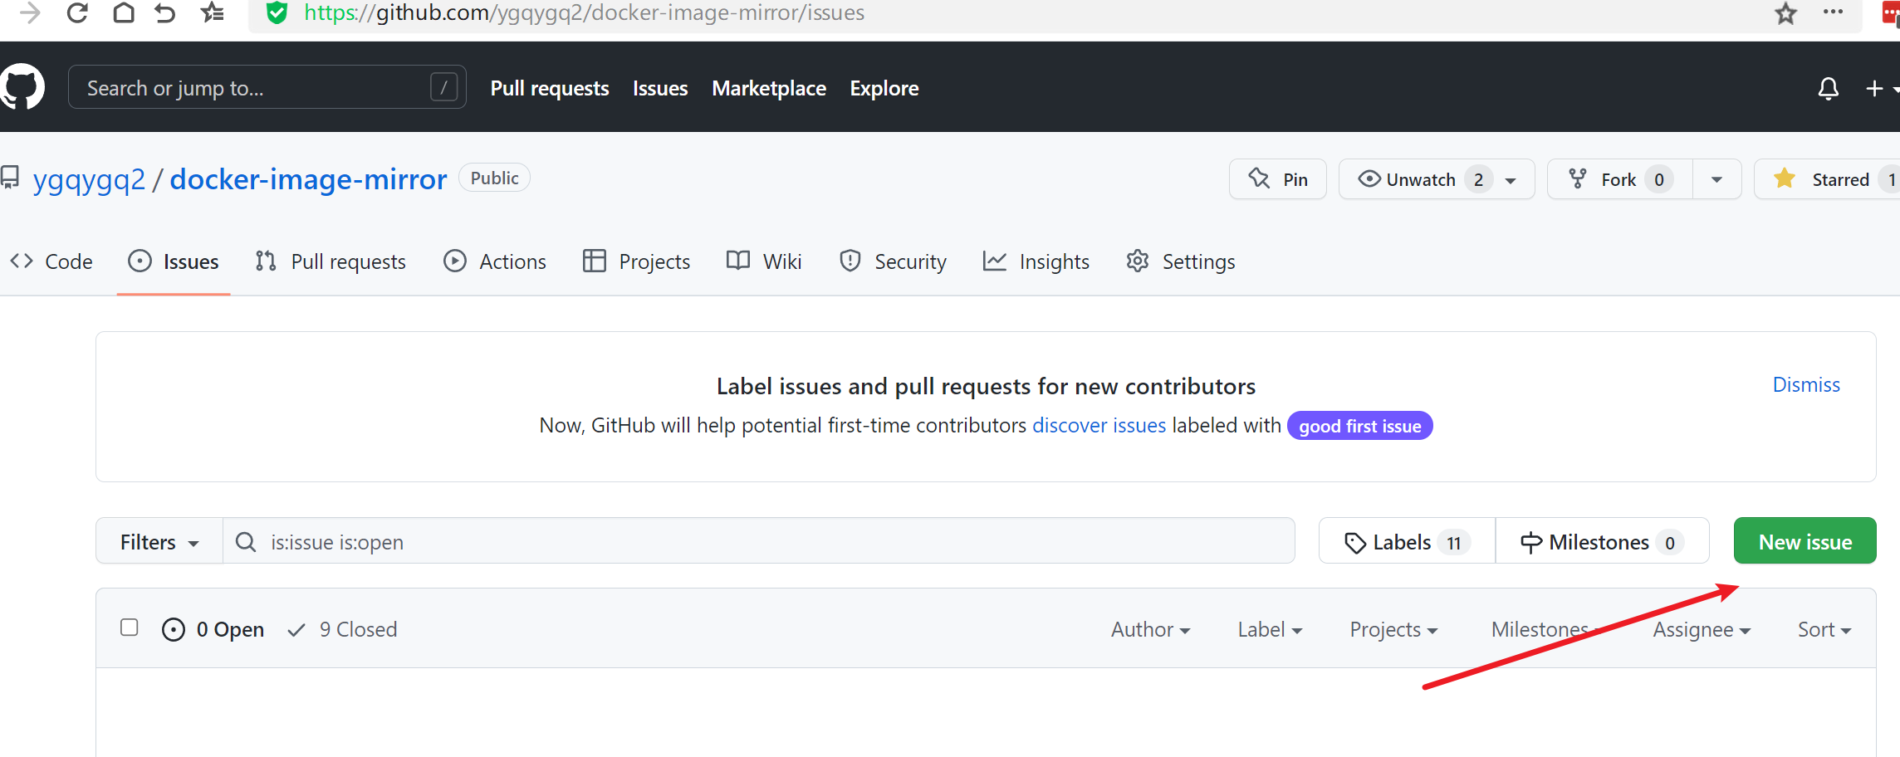
Task: Expand the Author filter dropdown
Action: pos(1150,629)
